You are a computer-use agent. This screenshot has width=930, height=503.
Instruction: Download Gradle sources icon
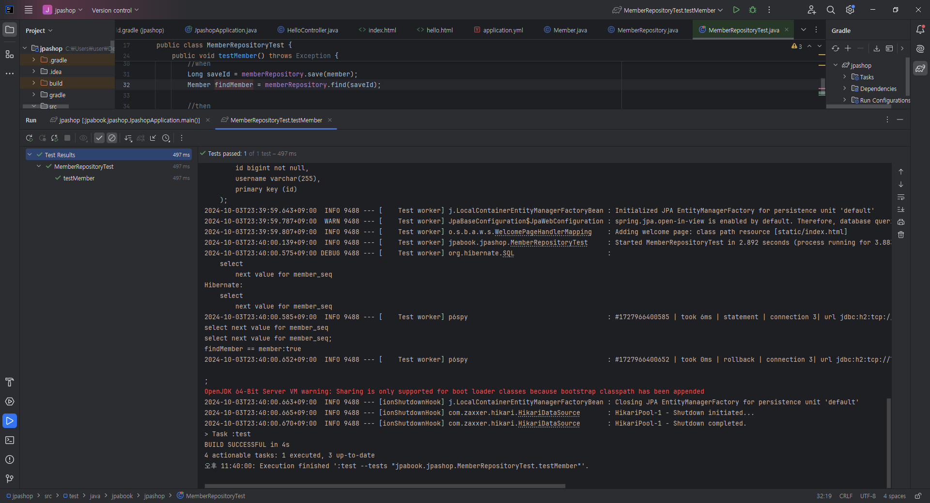877,48
